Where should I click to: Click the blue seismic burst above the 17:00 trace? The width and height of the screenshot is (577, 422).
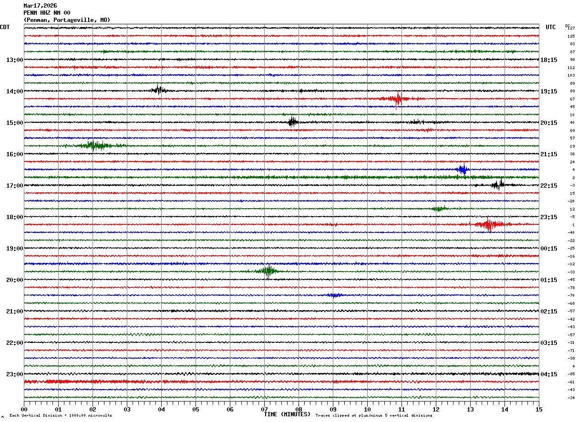coord(462,169)
